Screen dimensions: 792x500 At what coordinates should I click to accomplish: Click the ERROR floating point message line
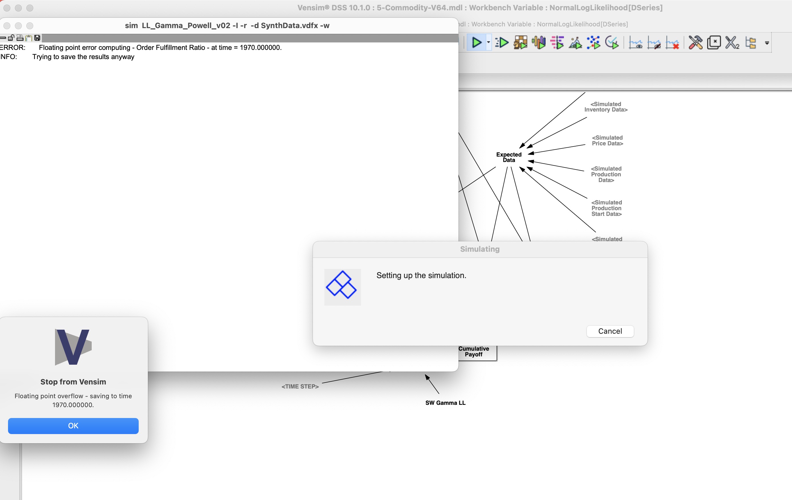click(141, 47)
